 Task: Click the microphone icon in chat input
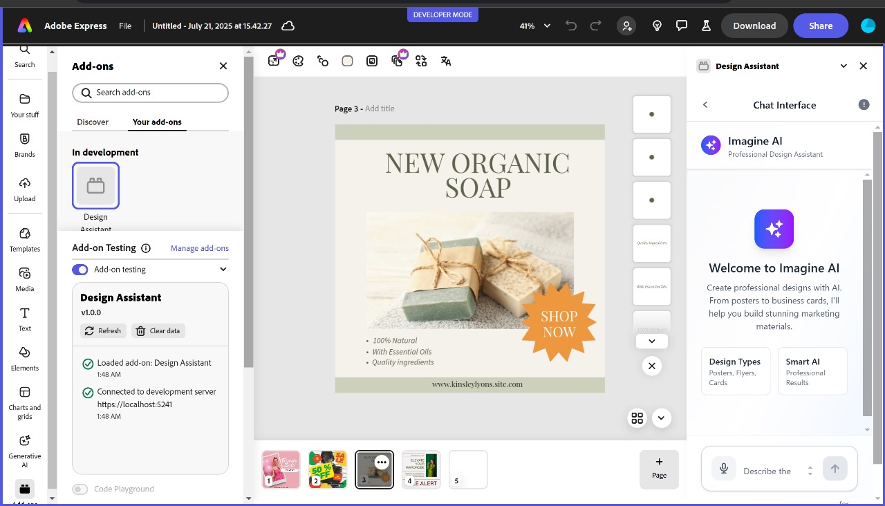tap(724, 469)
